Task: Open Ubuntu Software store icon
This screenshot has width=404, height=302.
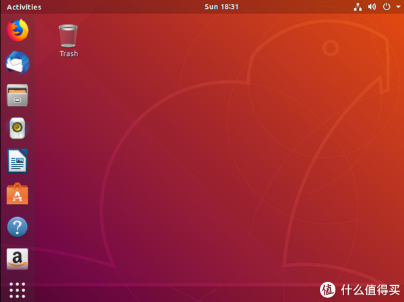Action: [18, 193]
